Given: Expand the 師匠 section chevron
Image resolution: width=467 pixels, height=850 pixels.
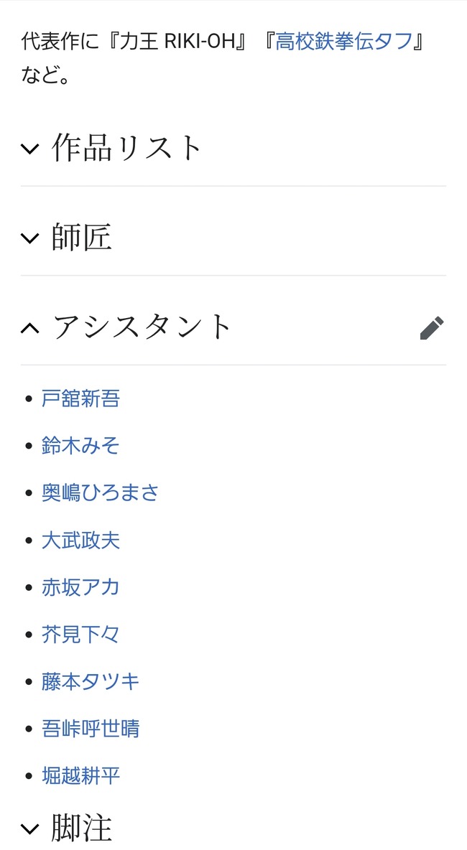Looking at the screenshot, I should (29, 238).
